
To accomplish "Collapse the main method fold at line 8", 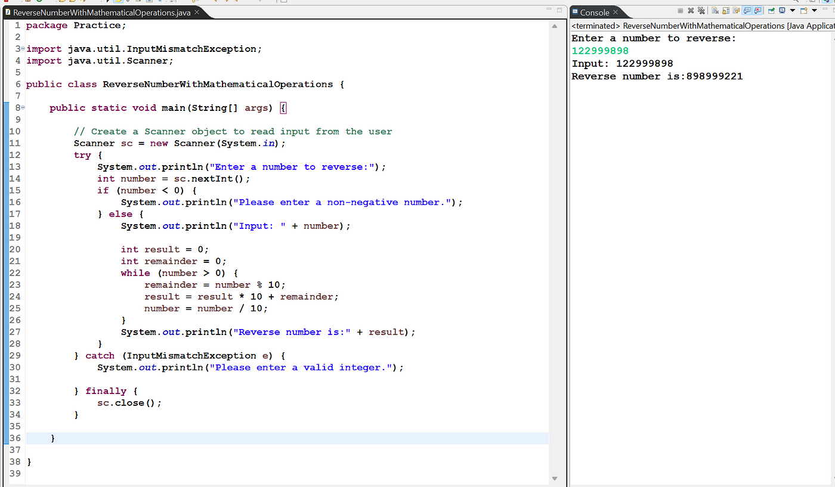I will pyautogui.click(x=23, y=107).
